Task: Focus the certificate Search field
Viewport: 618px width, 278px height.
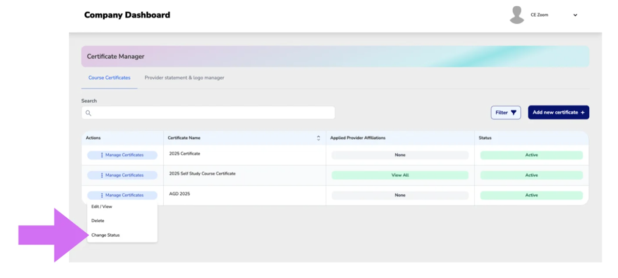Action: tap(208, 113)
